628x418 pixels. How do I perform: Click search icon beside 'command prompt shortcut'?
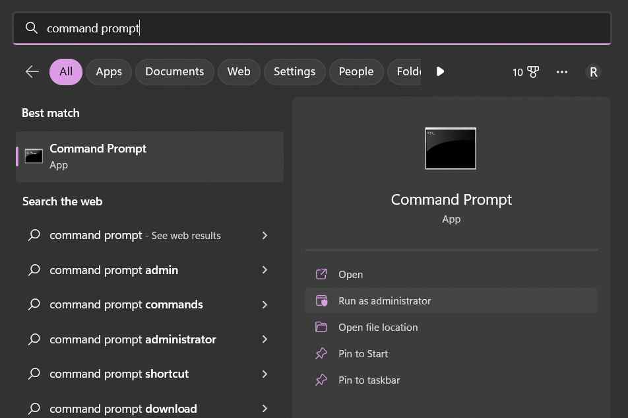click(34, 374)
